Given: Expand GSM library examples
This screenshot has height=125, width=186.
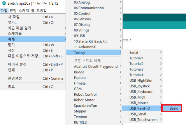Looking at the screenshot, I should 94,89.
